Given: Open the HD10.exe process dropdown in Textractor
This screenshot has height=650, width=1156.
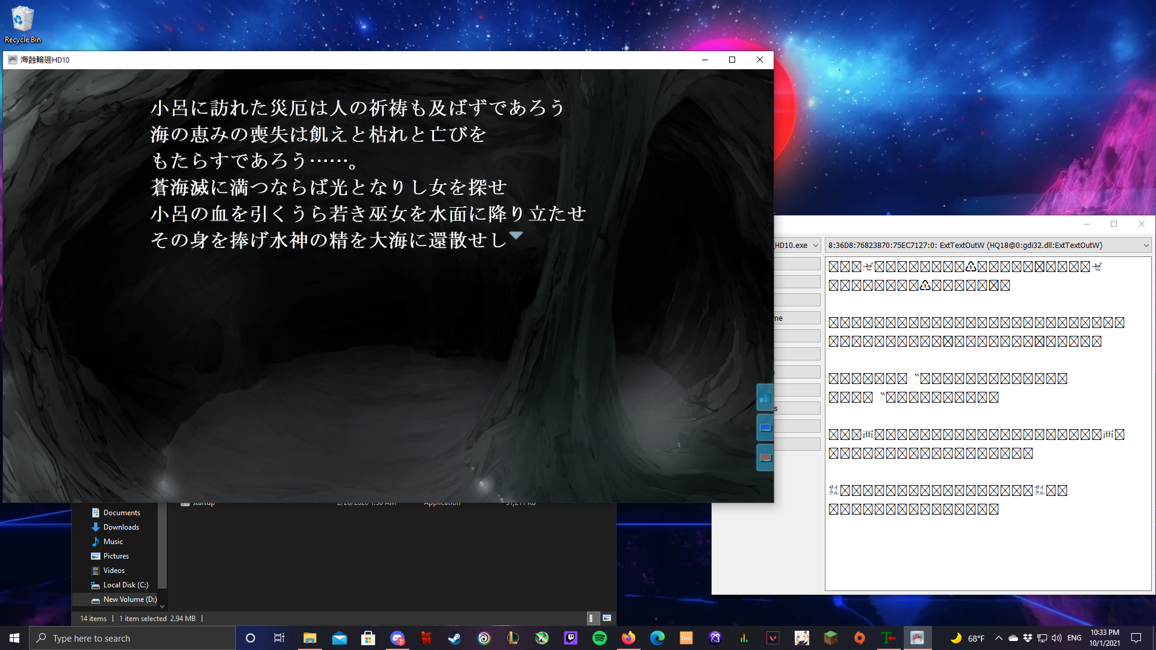Looking at the screenshot, I should [x=816, y=245].
